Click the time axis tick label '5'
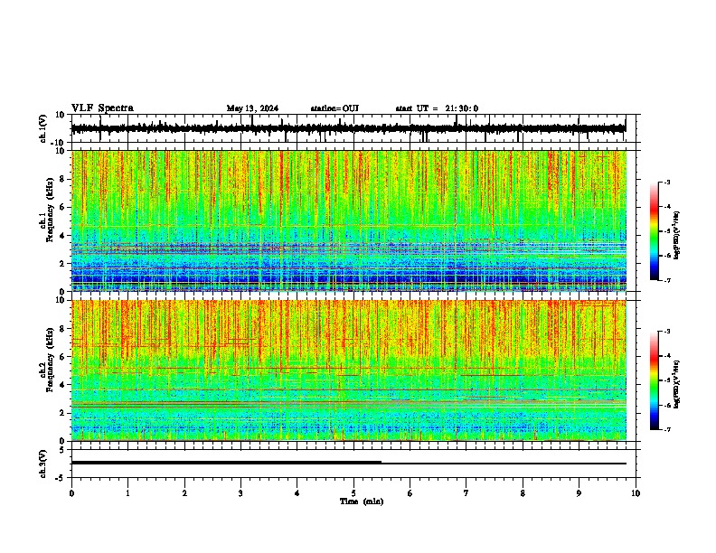This screenshot has height=553, width=716. click(353, 493)
